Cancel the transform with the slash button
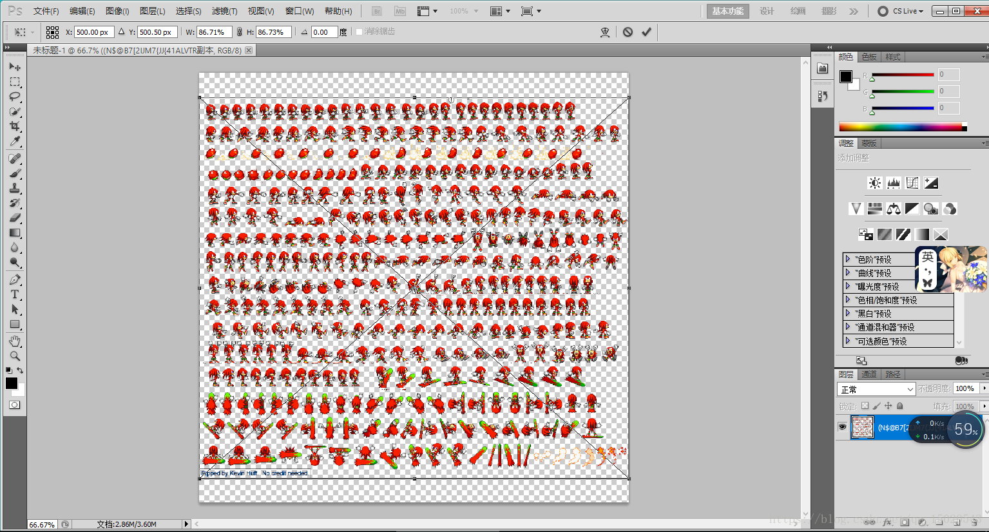 pos(627,32)
